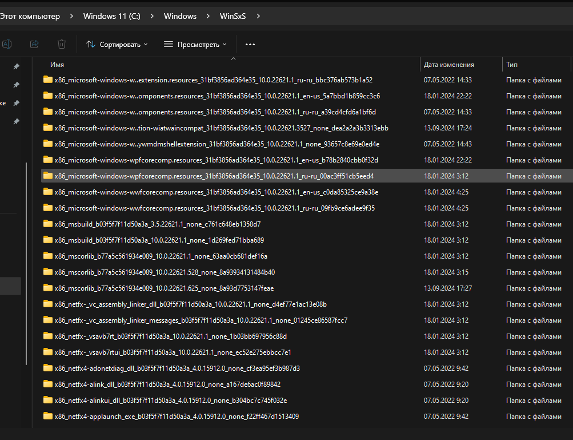Click folder icon of x86_mscorlib 10.0.22621.625 folder
This screenshot has width=573, height=440.
click(48, 288)
